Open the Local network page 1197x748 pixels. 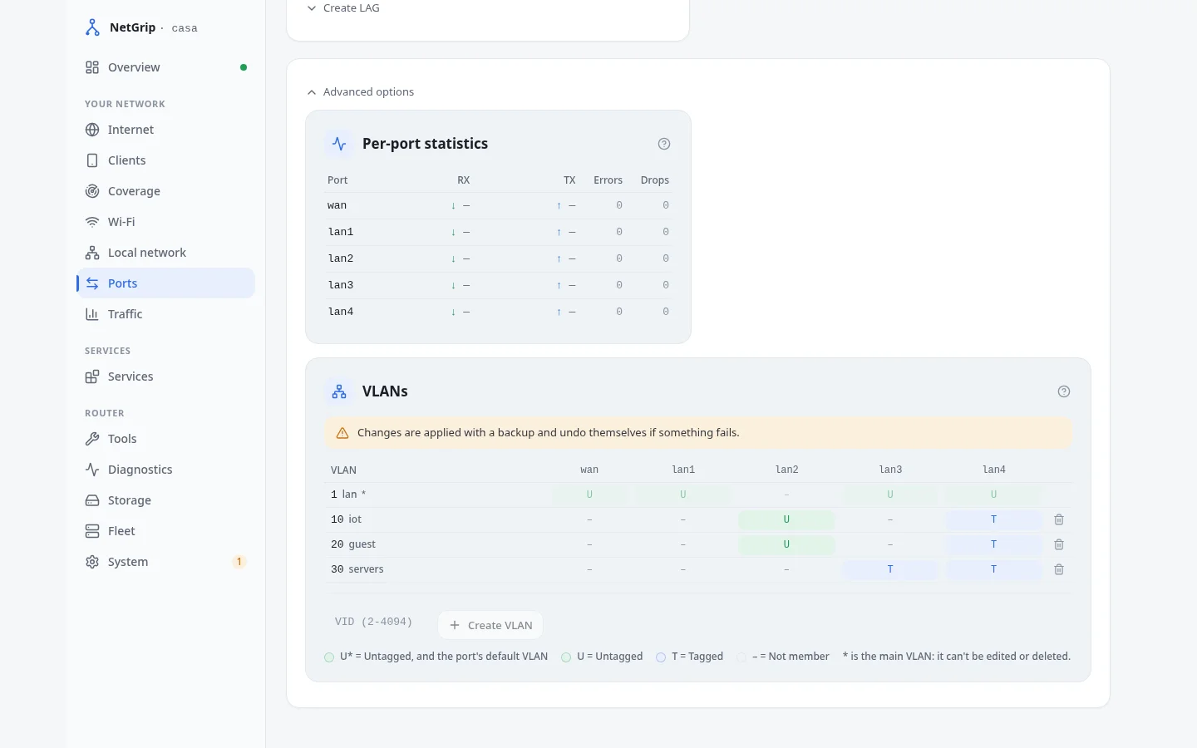(165, 253)
